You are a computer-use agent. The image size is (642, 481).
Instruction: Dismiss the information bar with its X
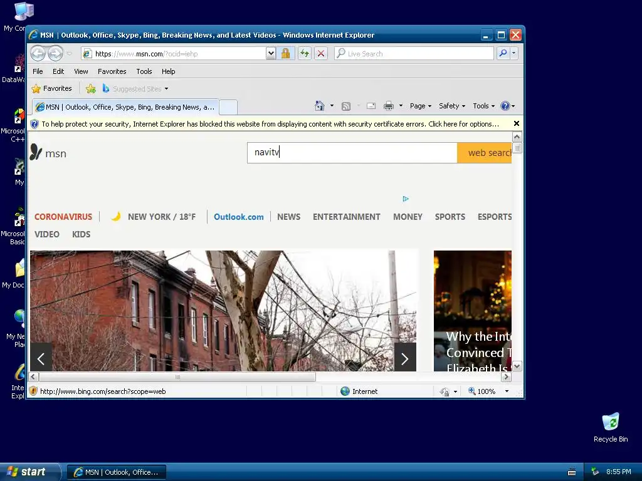point(517,123)
